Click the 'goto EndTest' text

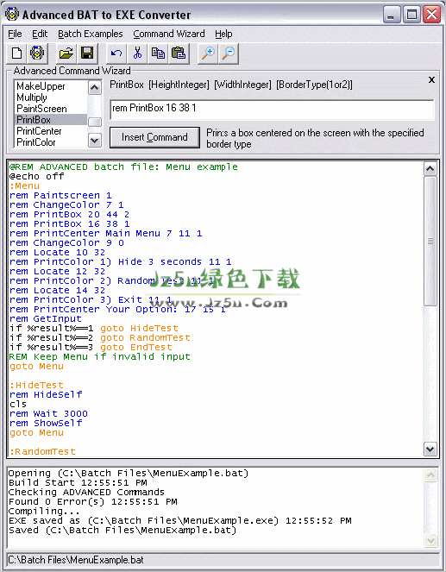tap(136, 347)
